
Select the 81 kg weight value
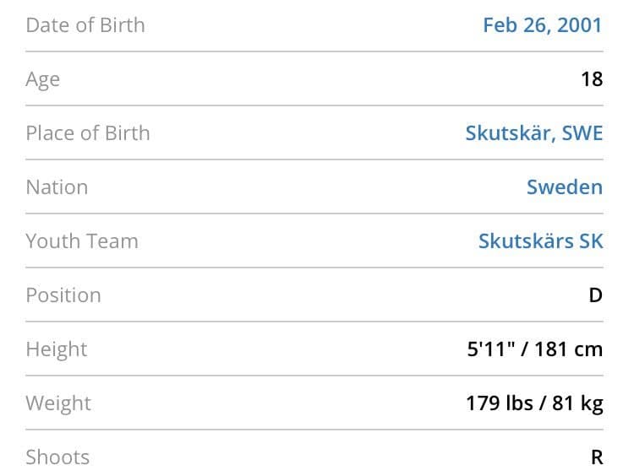tap(577, 403)
